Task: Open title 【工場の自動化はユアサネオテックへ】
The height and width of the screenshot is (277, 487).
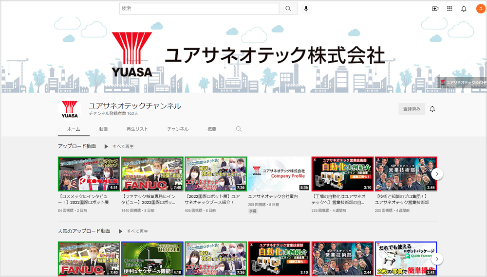Action: (338, 199)
